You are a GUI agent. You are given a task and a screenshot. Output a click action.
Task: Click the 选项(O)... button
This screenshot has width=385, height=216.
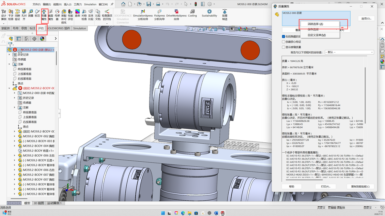[x=366, y=19]
